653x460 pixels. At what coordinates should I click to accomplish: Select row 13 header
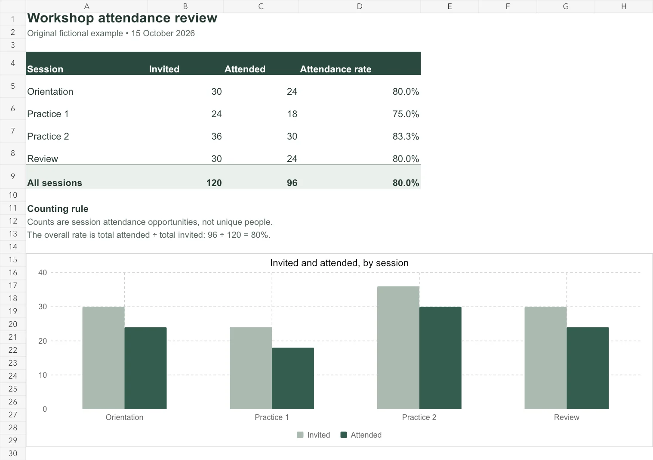pyautogui.click(x=13, y=234)
